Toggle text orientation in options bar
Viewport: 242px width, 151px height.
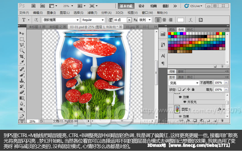click(36, 20)
